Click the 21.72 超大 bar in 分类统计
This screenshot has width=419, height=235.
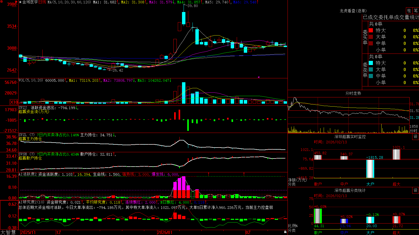tap(396, 220)
